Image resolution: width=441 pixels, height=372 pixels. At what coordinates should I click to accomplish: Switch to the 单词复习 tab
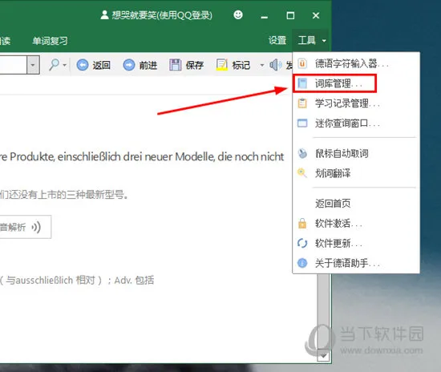50,41
